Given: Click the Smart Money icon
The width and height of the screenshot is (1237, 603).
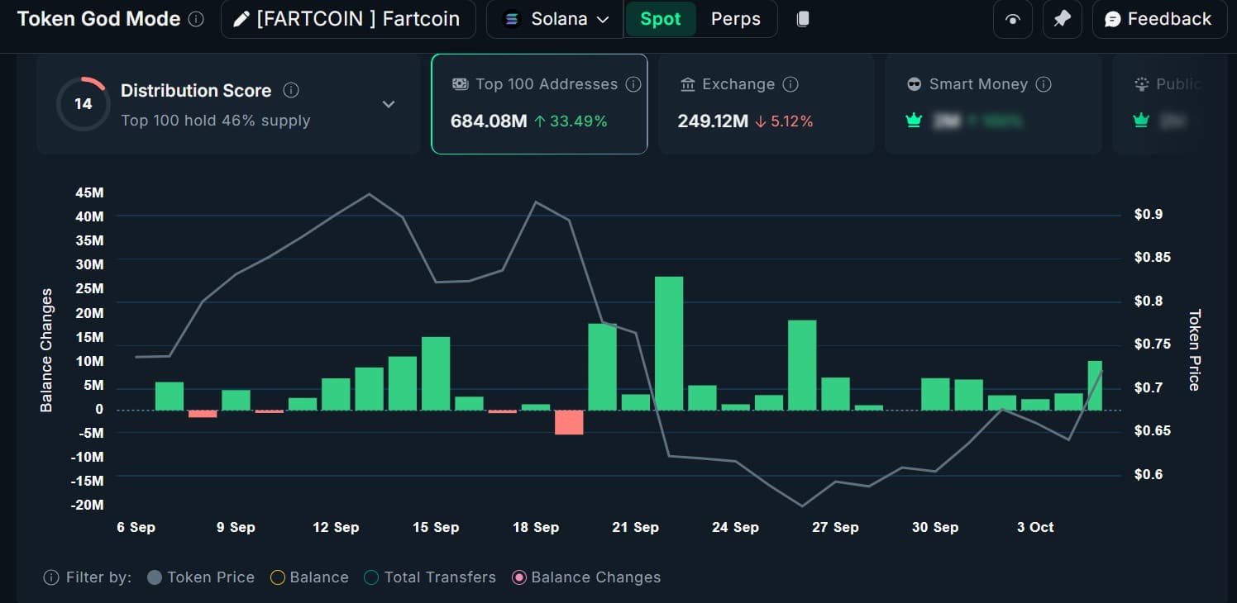Looking at the screenshot, I should 914,84.
